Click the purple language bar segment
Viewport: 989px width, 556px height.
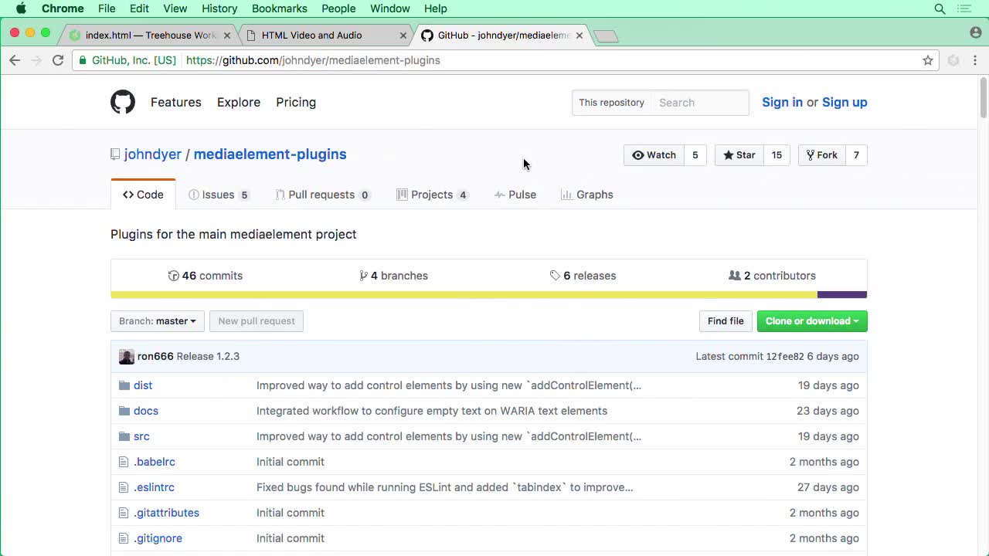[x=842, y=294]
